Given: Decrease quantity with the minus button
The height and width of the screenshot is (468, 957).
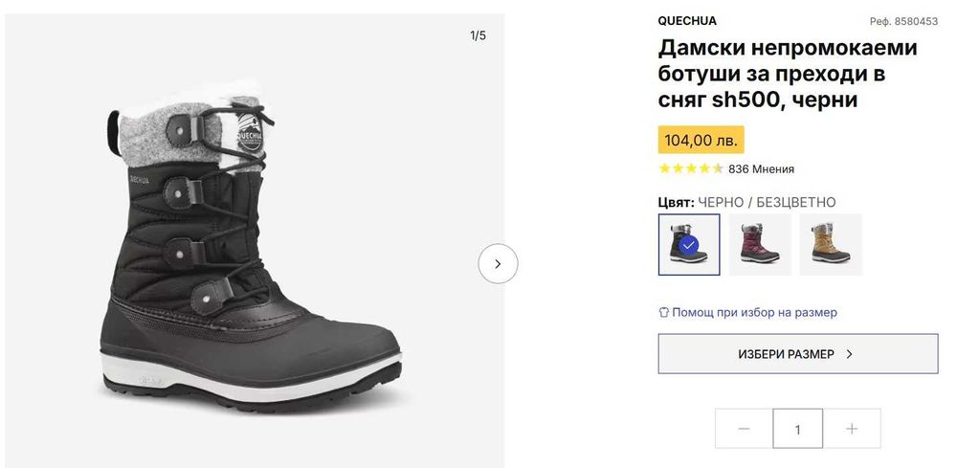Looking at the screenshot, I should [x=744, y=429].
